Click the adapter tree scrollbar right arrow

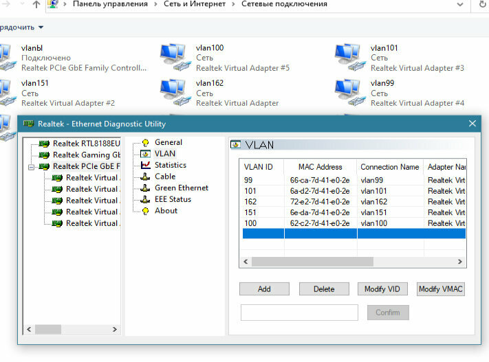pos(114,329)
